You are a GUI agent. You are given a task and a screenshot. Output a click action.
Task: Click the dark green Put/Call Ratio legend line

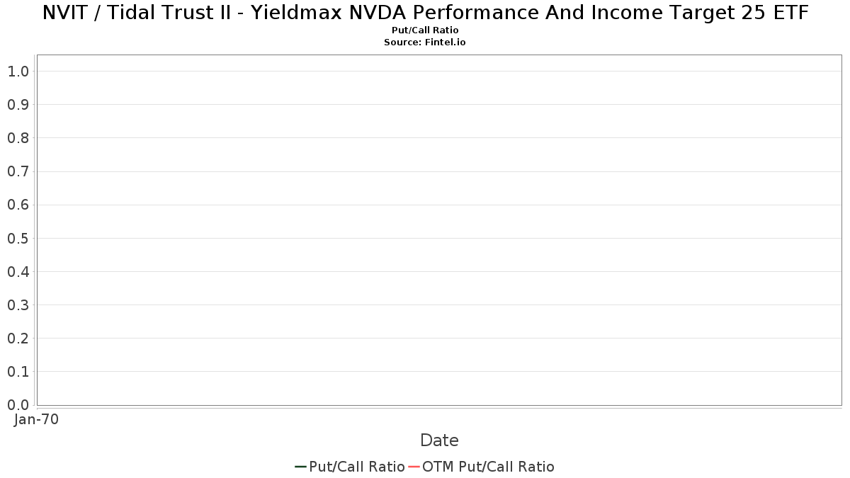pyautogui.click(x=300, y=467)
